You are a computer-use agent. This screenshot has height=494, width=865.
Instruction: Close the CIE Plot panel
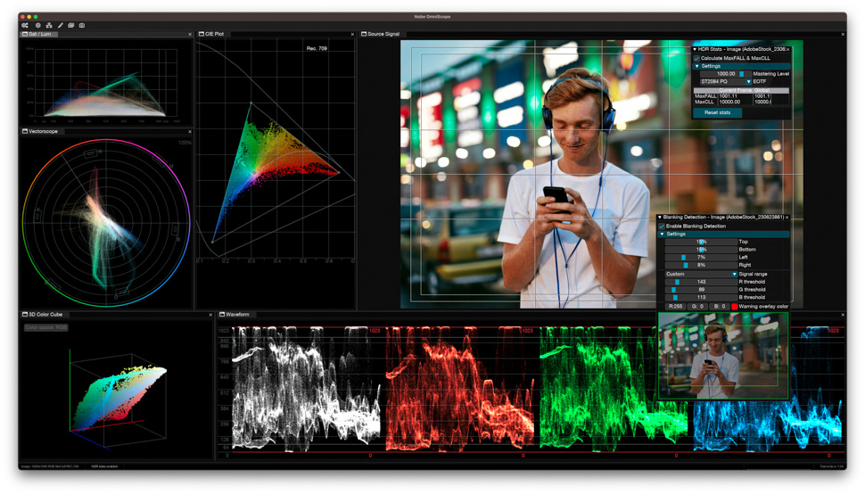[x=352, y=34]
